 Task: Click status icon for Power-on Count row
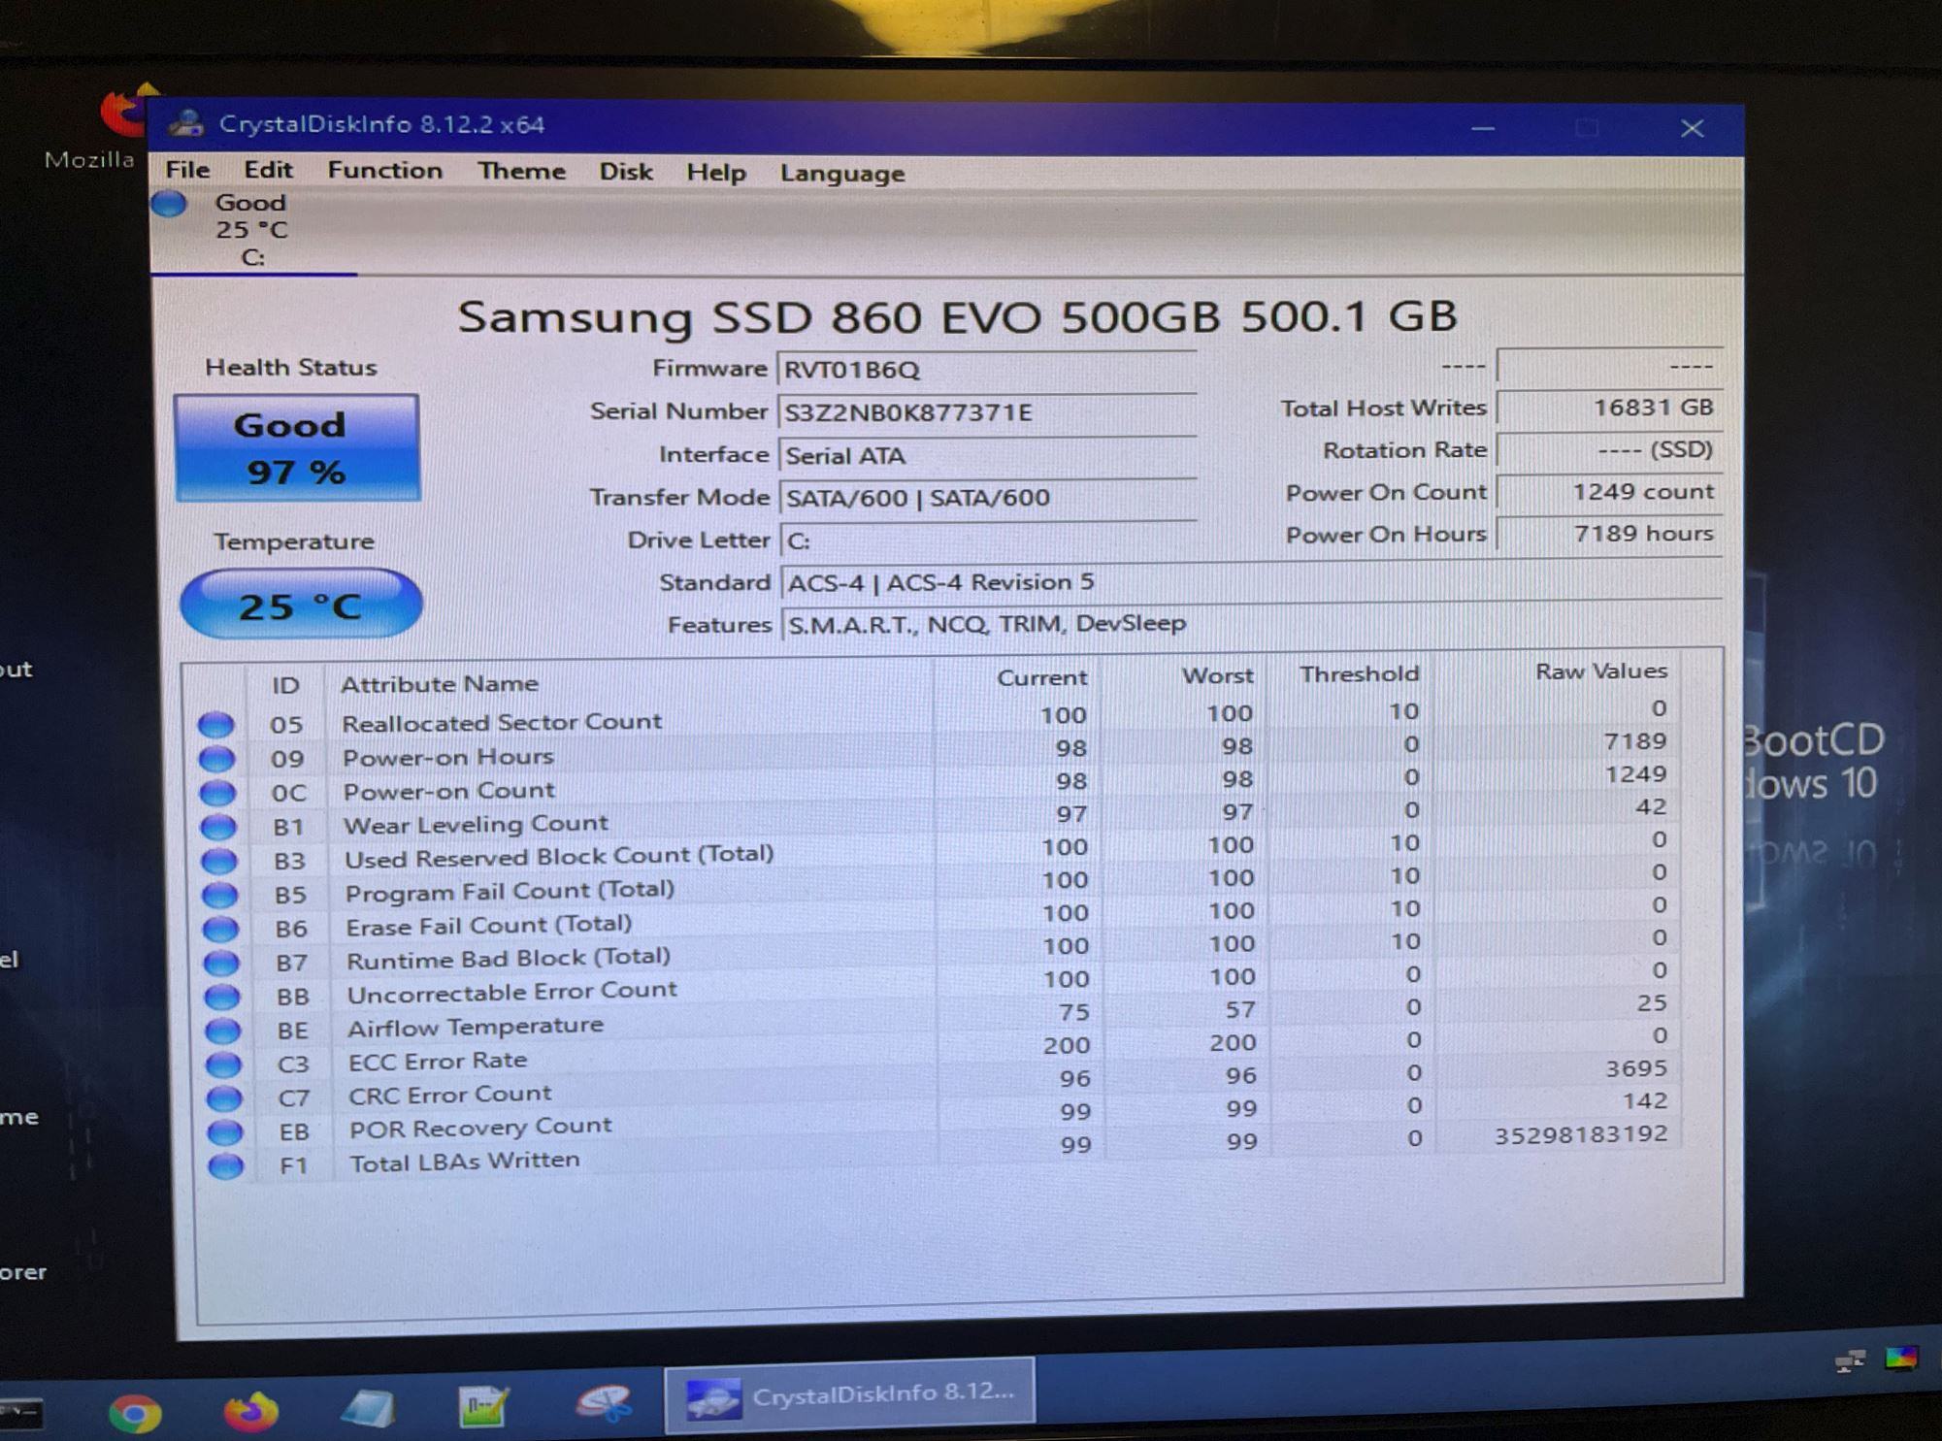217,793
